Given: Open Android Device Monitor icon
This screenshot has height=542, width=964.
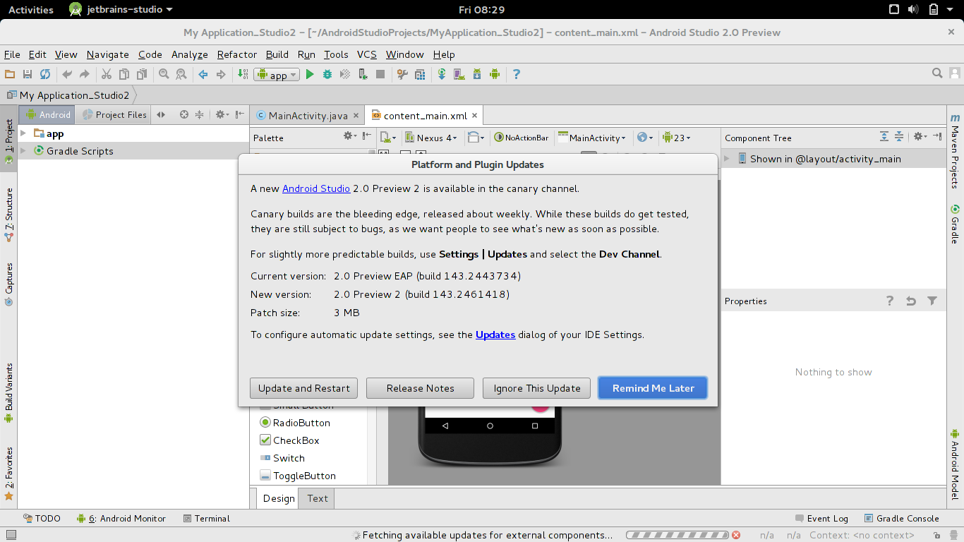Looking at the screenshot, I should (495, 74).
